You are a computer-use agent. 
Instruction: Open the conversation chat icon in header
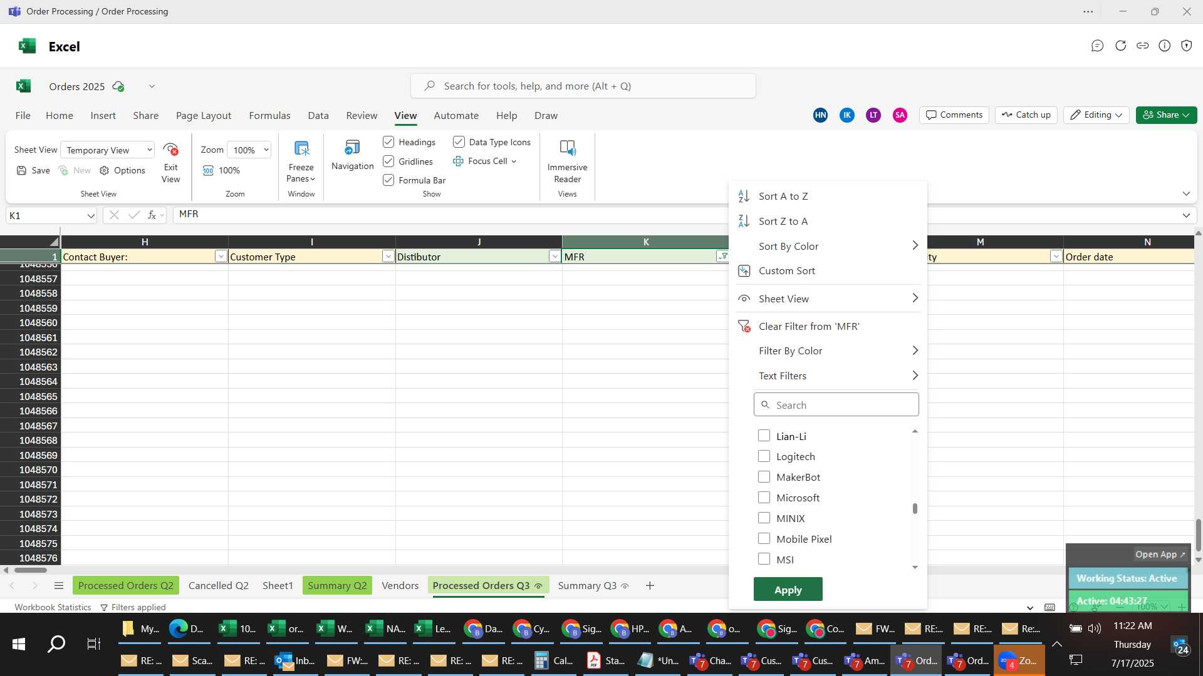coord(1097,46)
